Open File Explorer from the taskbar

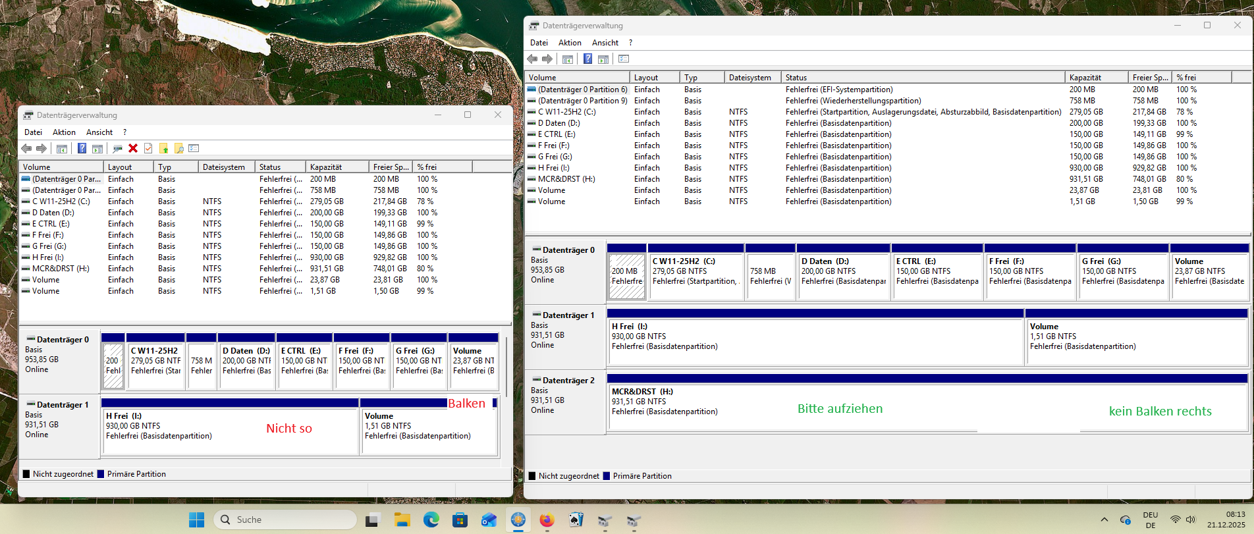pyautogui.click(x=402, y=520)
